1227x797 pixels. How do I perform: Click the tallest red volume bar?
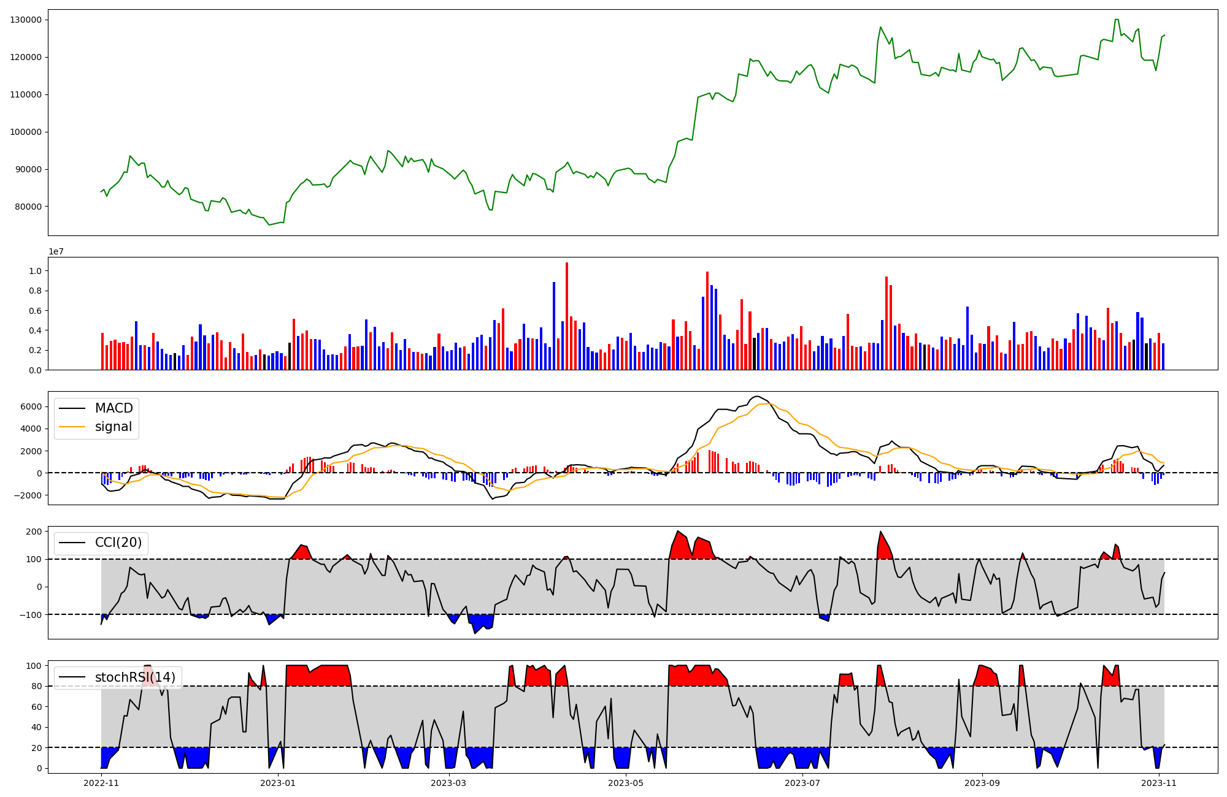pyautogui.click(x=567, y=316)
